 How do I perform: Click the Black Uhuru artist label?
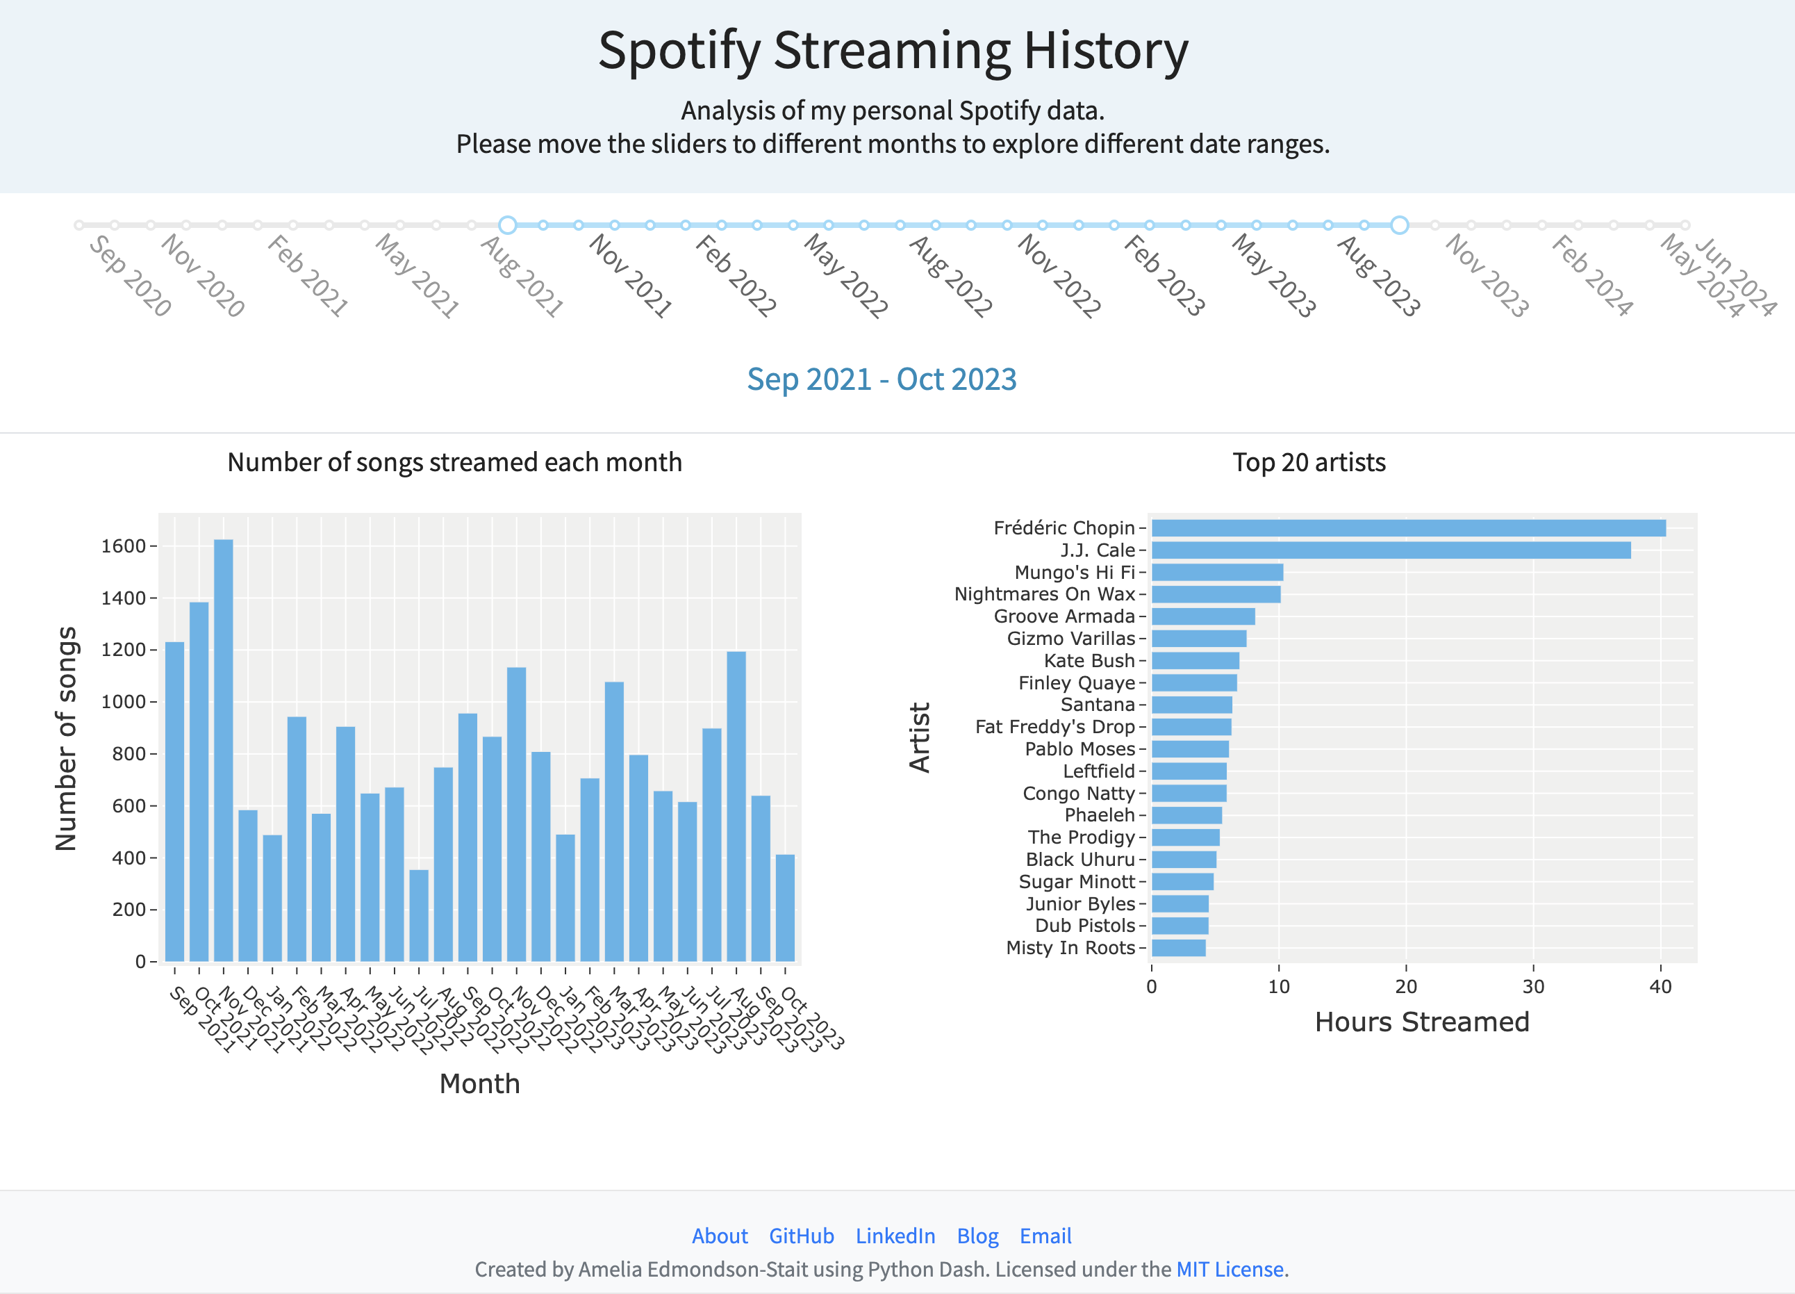point(1080,859)
